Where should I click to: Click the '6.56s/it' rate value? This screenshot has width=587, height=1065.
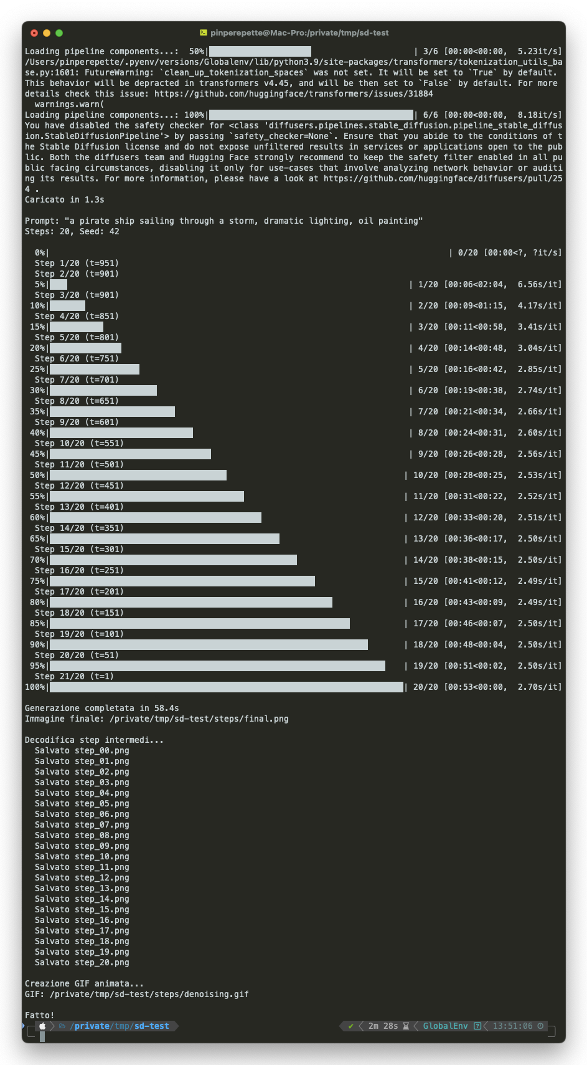click(538, 284)
